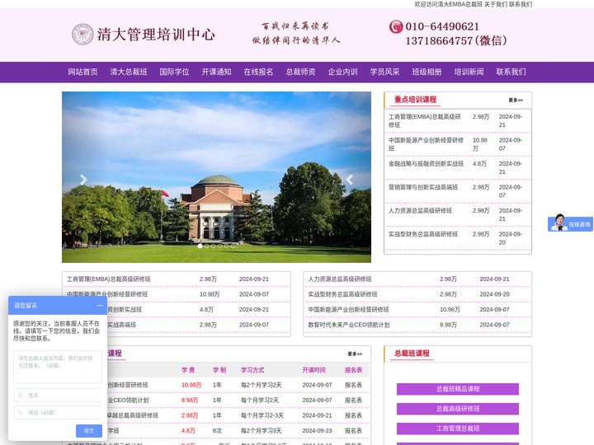Open 数智时代未来产业CEO领航计划 course link
Image resolution: width=594 pixels, height=445 pixels.
[x=348, y=325]
